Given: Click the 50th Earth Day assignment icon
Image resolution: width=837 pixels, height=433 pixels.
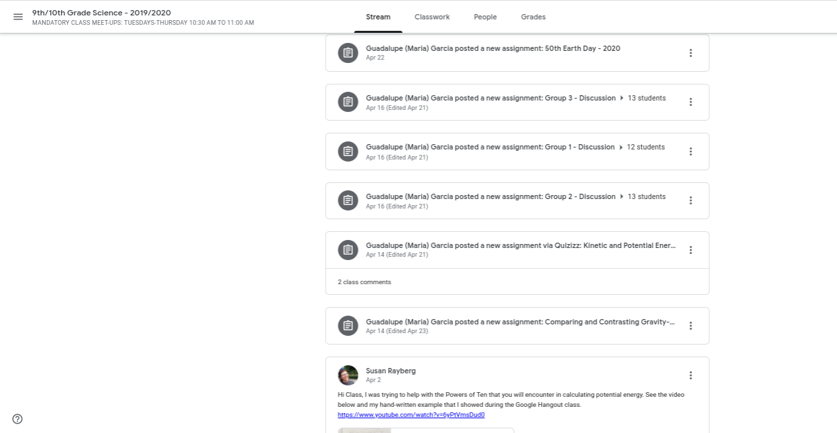Looking at the screenshot, I should click(x=348, y=53).
